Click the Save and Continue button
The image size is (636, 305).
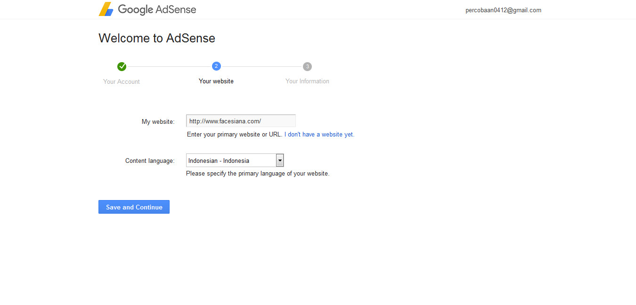134,207
